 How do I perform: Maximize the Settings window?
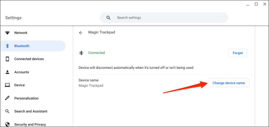point(256,4)
